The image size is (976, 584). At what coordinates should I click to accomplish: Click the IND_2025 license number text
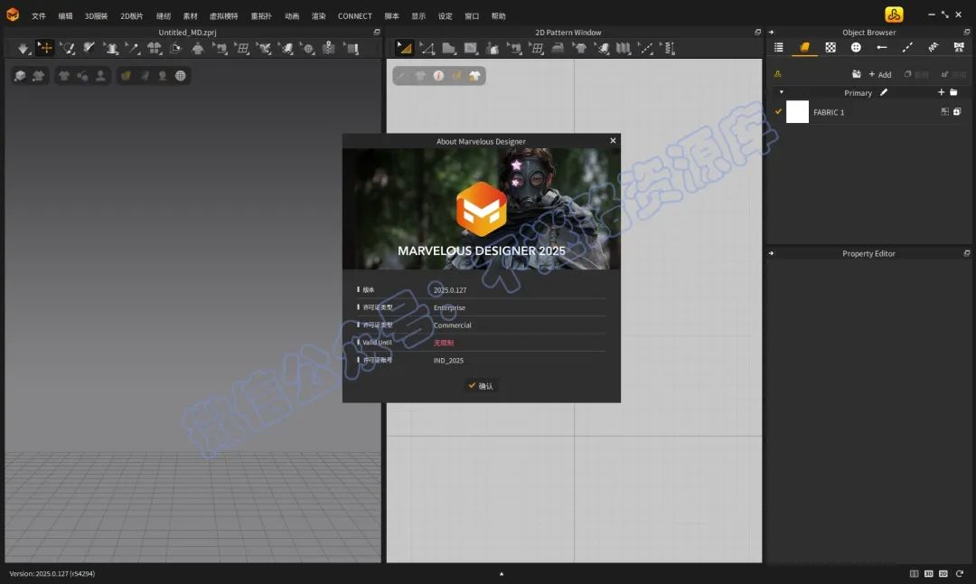click(x=448, y=361)
